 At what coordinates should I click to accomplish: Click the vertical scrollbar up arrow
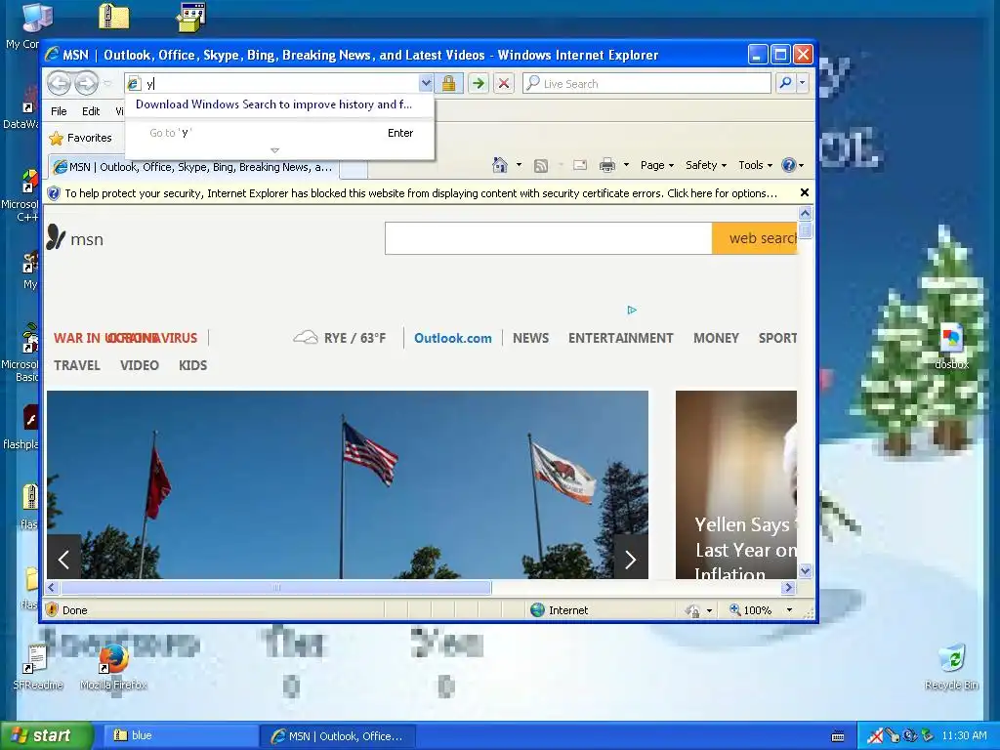point(805,213)
